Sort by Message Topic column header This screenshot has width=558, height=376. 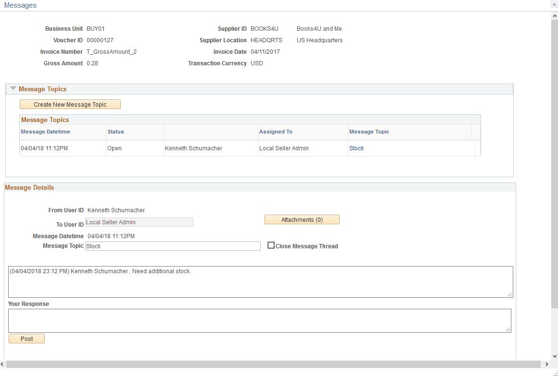[369, 132]
